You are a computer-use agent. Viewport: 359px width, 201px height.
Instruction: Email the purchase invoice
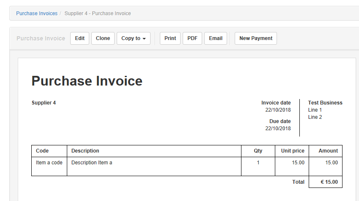click(x=216, y=38)
